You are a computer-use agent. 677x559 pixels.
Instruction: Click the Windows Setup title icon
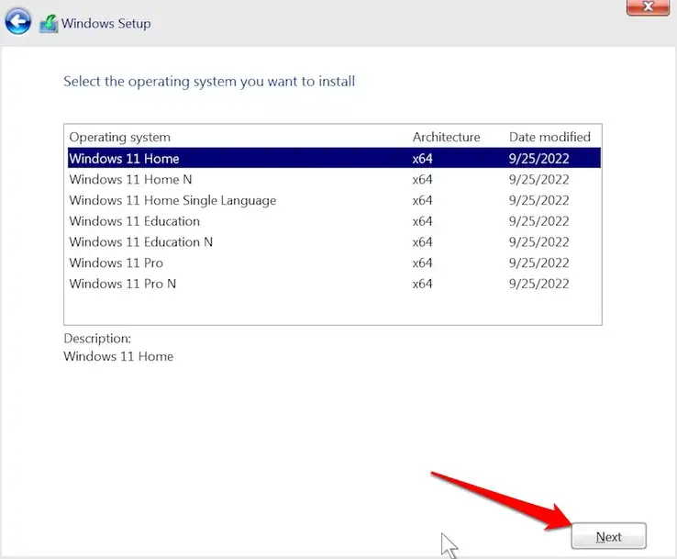click(49, 24)
